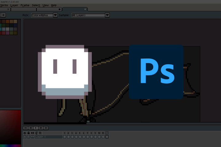Viewport: 221px width, 147px height.
Task: Open timeline settings icon in the header
Action: coord(36,133)
